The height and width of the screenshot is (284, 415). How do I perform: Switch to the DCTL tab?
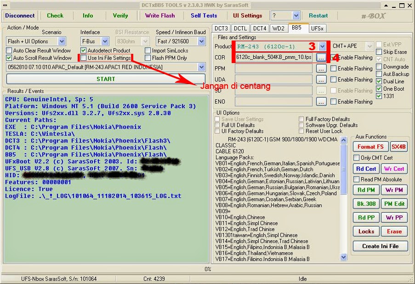point(240,29)
